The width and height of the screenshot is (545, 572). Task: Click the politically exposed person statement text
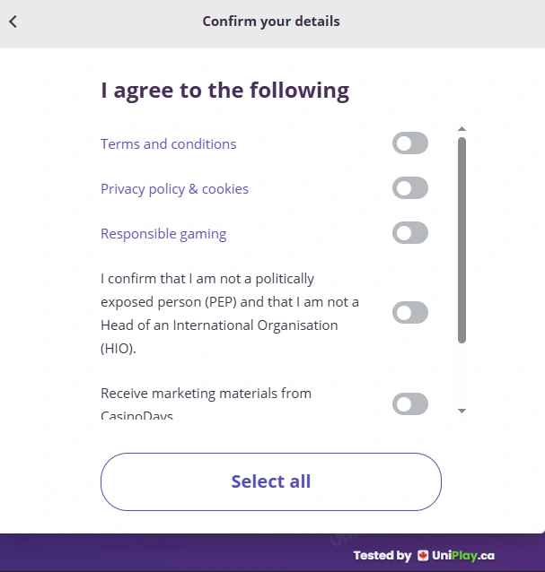tap(230, 314)
